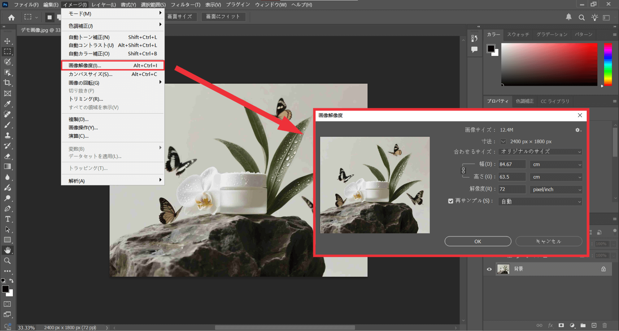
Task: Open the notifications bell icon
Action: click(569, 17)
